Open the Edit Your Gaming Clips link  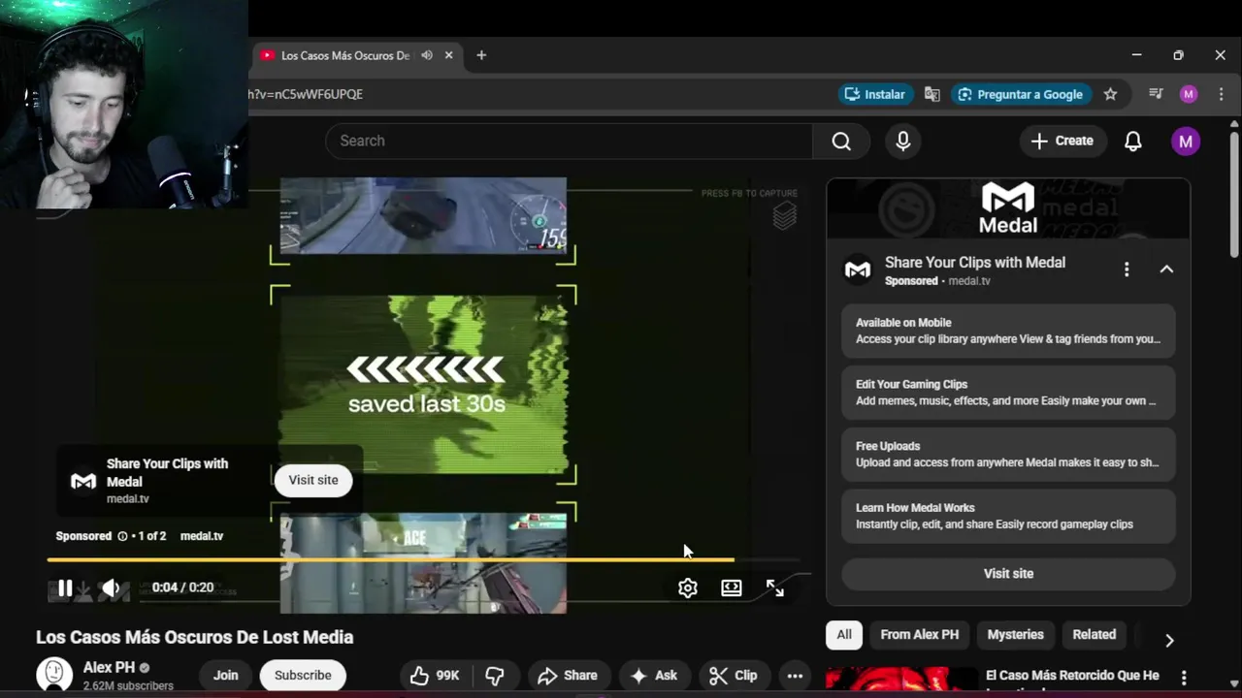click(x=1008, y=393)
